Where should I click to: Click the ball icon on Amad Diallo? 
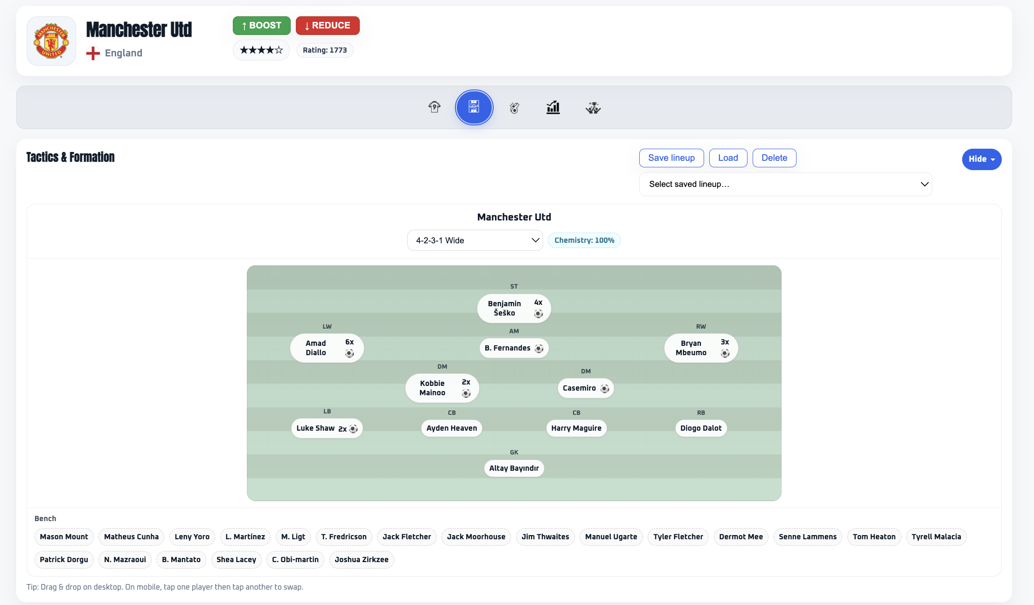click(x=349, y=353)
